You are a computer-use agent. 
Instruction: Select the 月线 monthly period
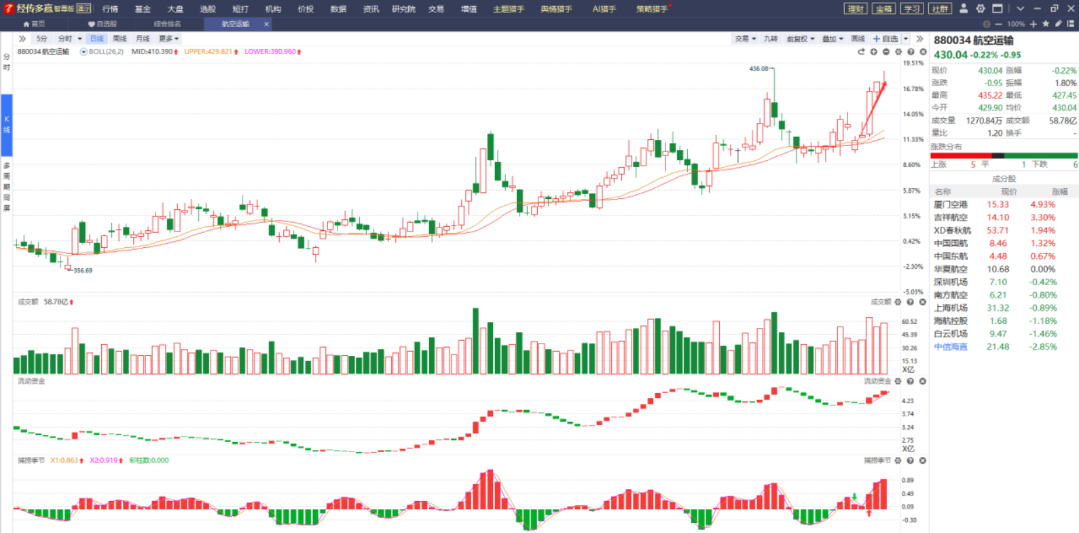[x=143, y=39]
